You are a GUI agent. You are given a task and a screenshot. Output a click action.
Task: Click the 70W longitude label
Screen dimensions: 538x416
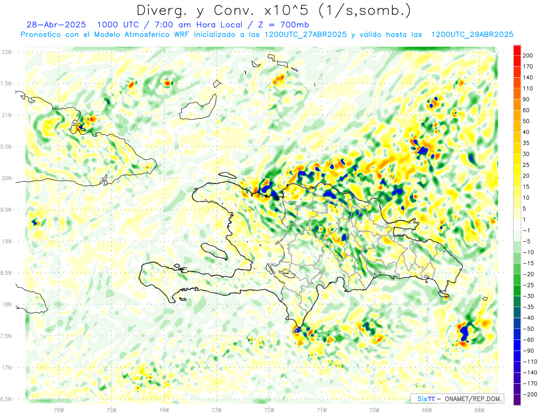(374, 410)
